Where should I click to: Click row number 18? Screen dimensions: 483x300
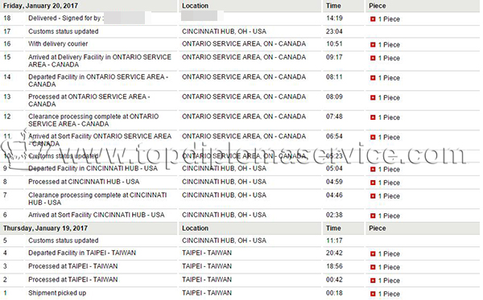[6, 18]
